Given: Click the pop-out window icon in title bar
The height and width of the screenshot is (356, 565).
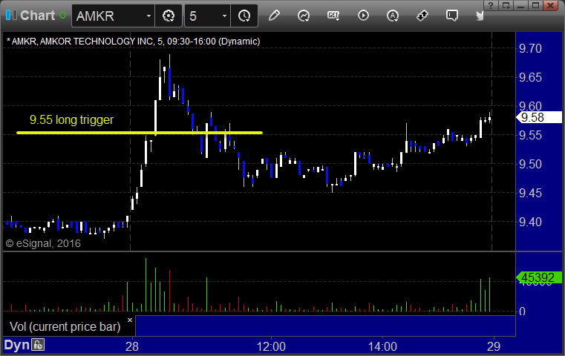Looking at the screenshot, I should pyautogui.click(x=506, y=5).
